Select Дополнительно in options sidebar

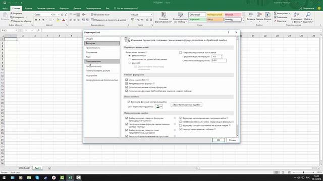pos(102,61)
